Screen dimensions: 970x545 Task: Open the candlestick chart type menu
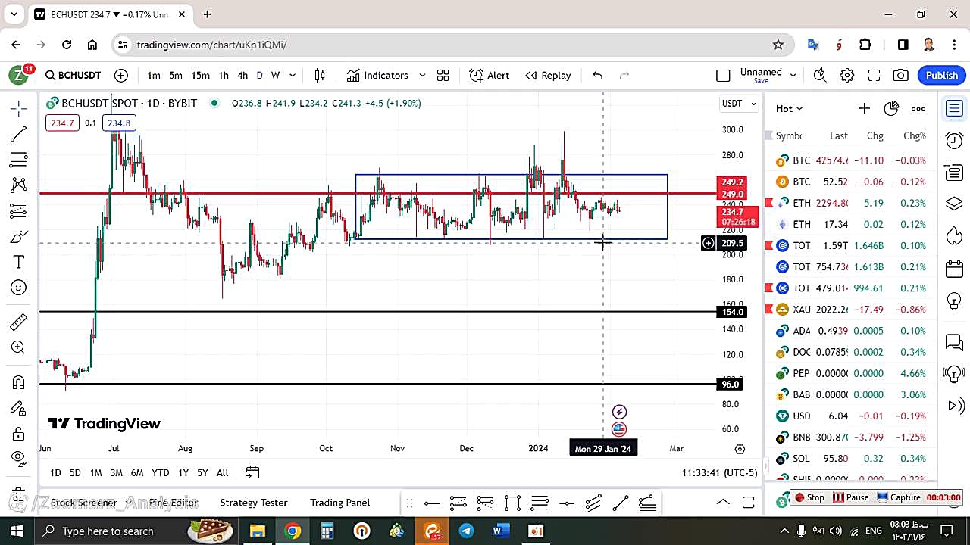(320, 75)
